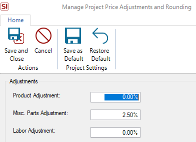Click the SI application logo icon

point(5,6)
